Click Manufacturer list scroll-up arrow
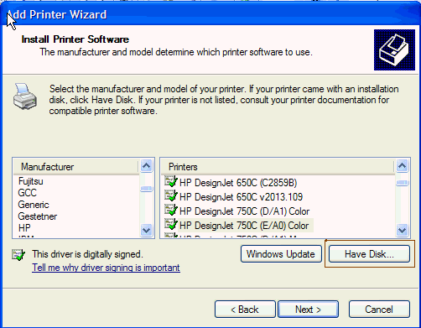The height and width of the screenshot is (328, 421). tap(147, 166)
